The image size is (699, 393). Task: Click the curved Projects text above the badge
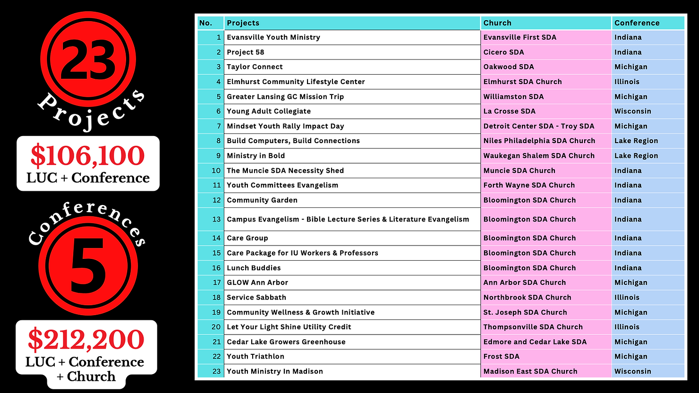click(90, 106)
